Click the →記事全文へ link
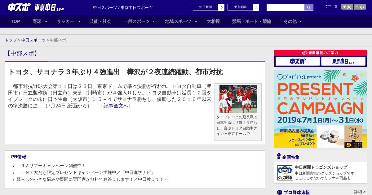The image size is (372, 195). [x=113, y=106]
